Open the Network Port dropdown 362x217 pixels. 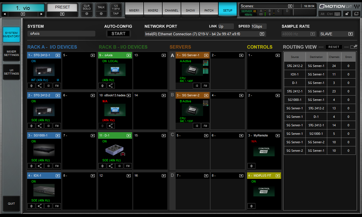click(262, 34)
